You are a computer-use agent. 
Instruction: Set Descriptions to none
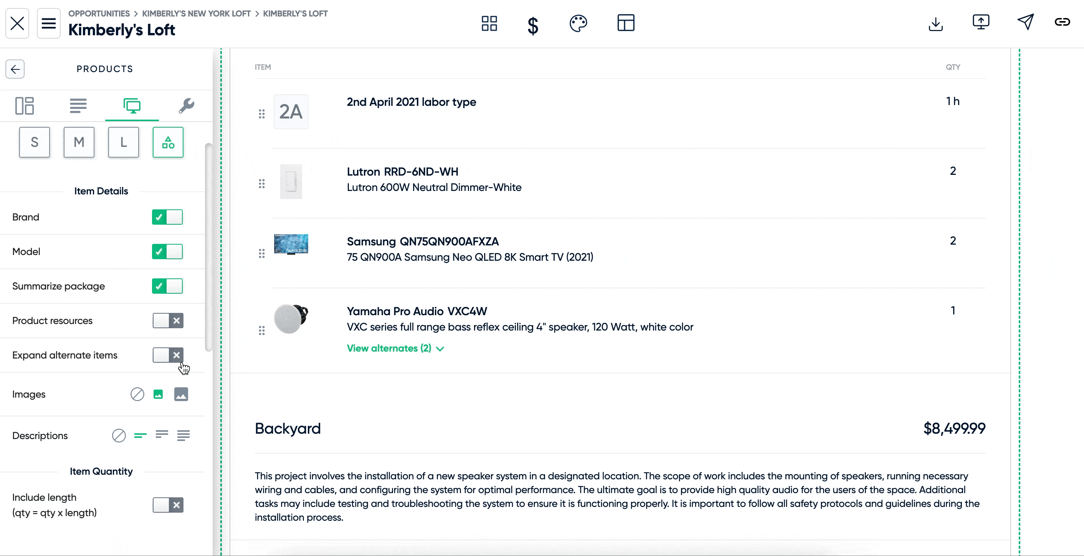click(x=119, y=435)
